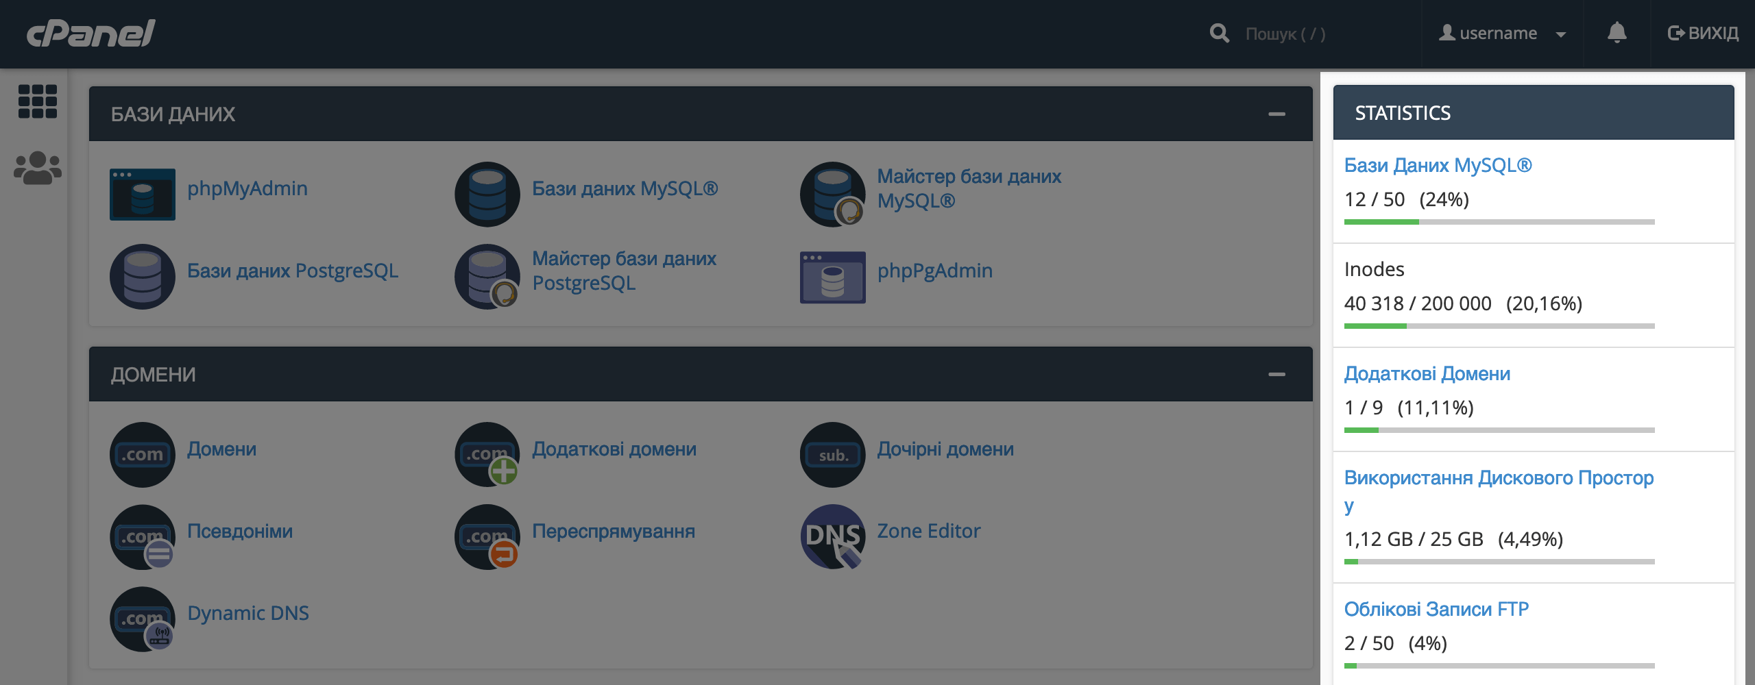Viewport: 1755px width, 685px height.
Task: Open the Dynamic DNS link
Action: tap(248, 613)
